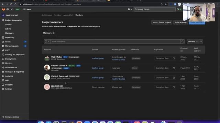Click browser home button
The width and height of the screenshot is (220, 123).
(x=15, y=4)
